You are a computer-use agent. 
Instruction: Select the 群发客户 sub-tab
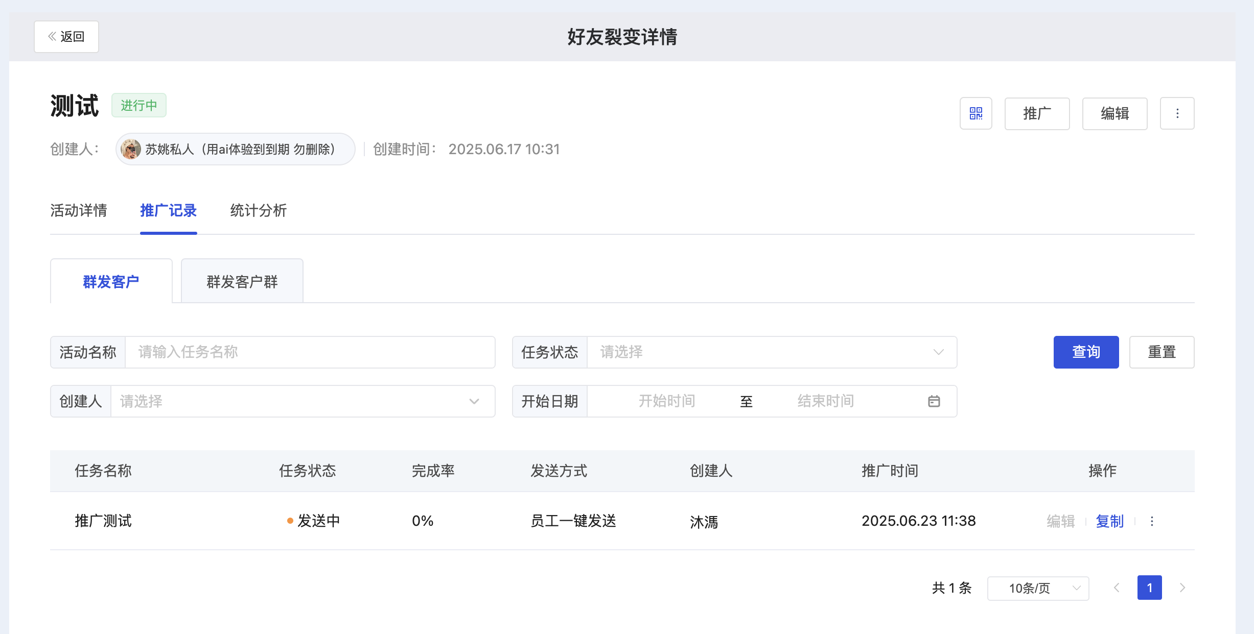pyautogui.click(x=111, y=281)
